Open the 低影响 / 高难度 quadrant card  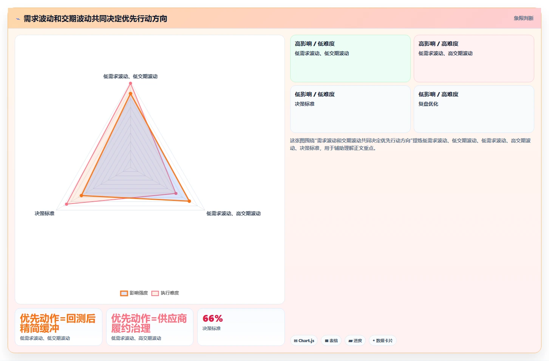474,109
